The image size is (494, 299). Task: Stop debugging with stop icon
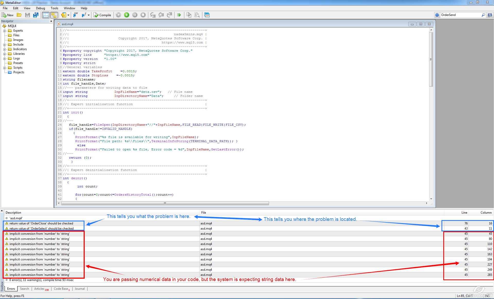143,15
